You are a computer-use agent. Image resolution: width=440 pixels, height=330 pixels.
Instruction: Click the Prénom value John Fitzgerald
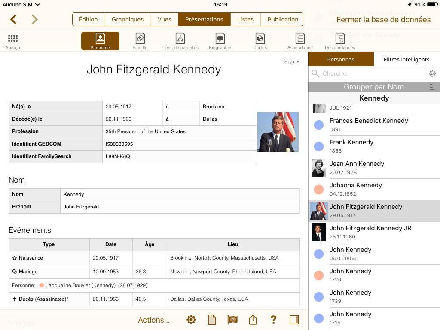coord(81,207)
